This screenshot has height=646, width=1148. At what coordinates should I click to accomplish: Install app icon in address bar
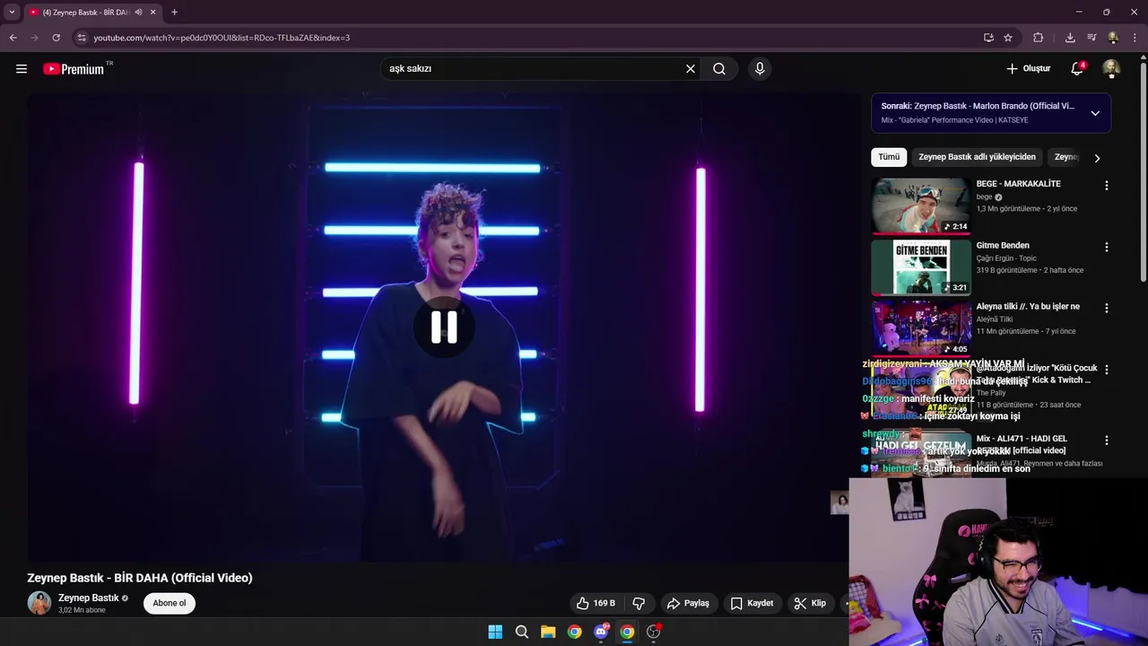coord(988,38)
